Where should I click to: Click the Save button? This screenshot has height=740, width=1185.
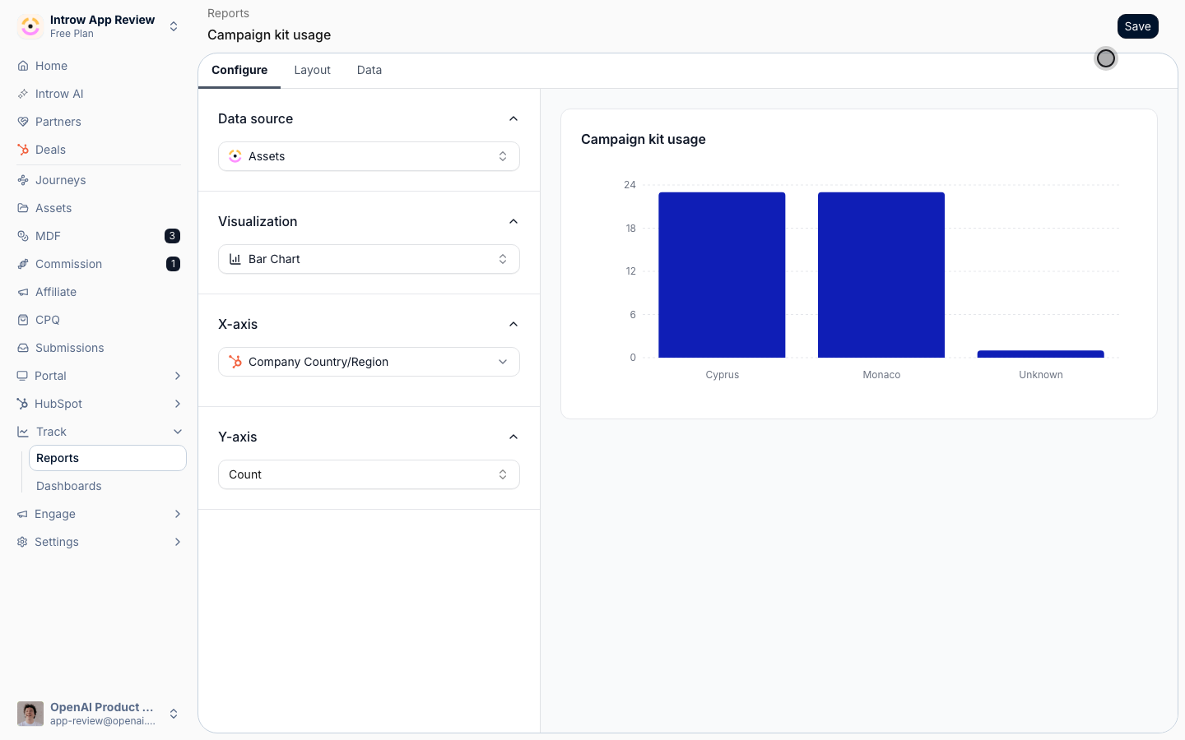tap(1138, 26)
